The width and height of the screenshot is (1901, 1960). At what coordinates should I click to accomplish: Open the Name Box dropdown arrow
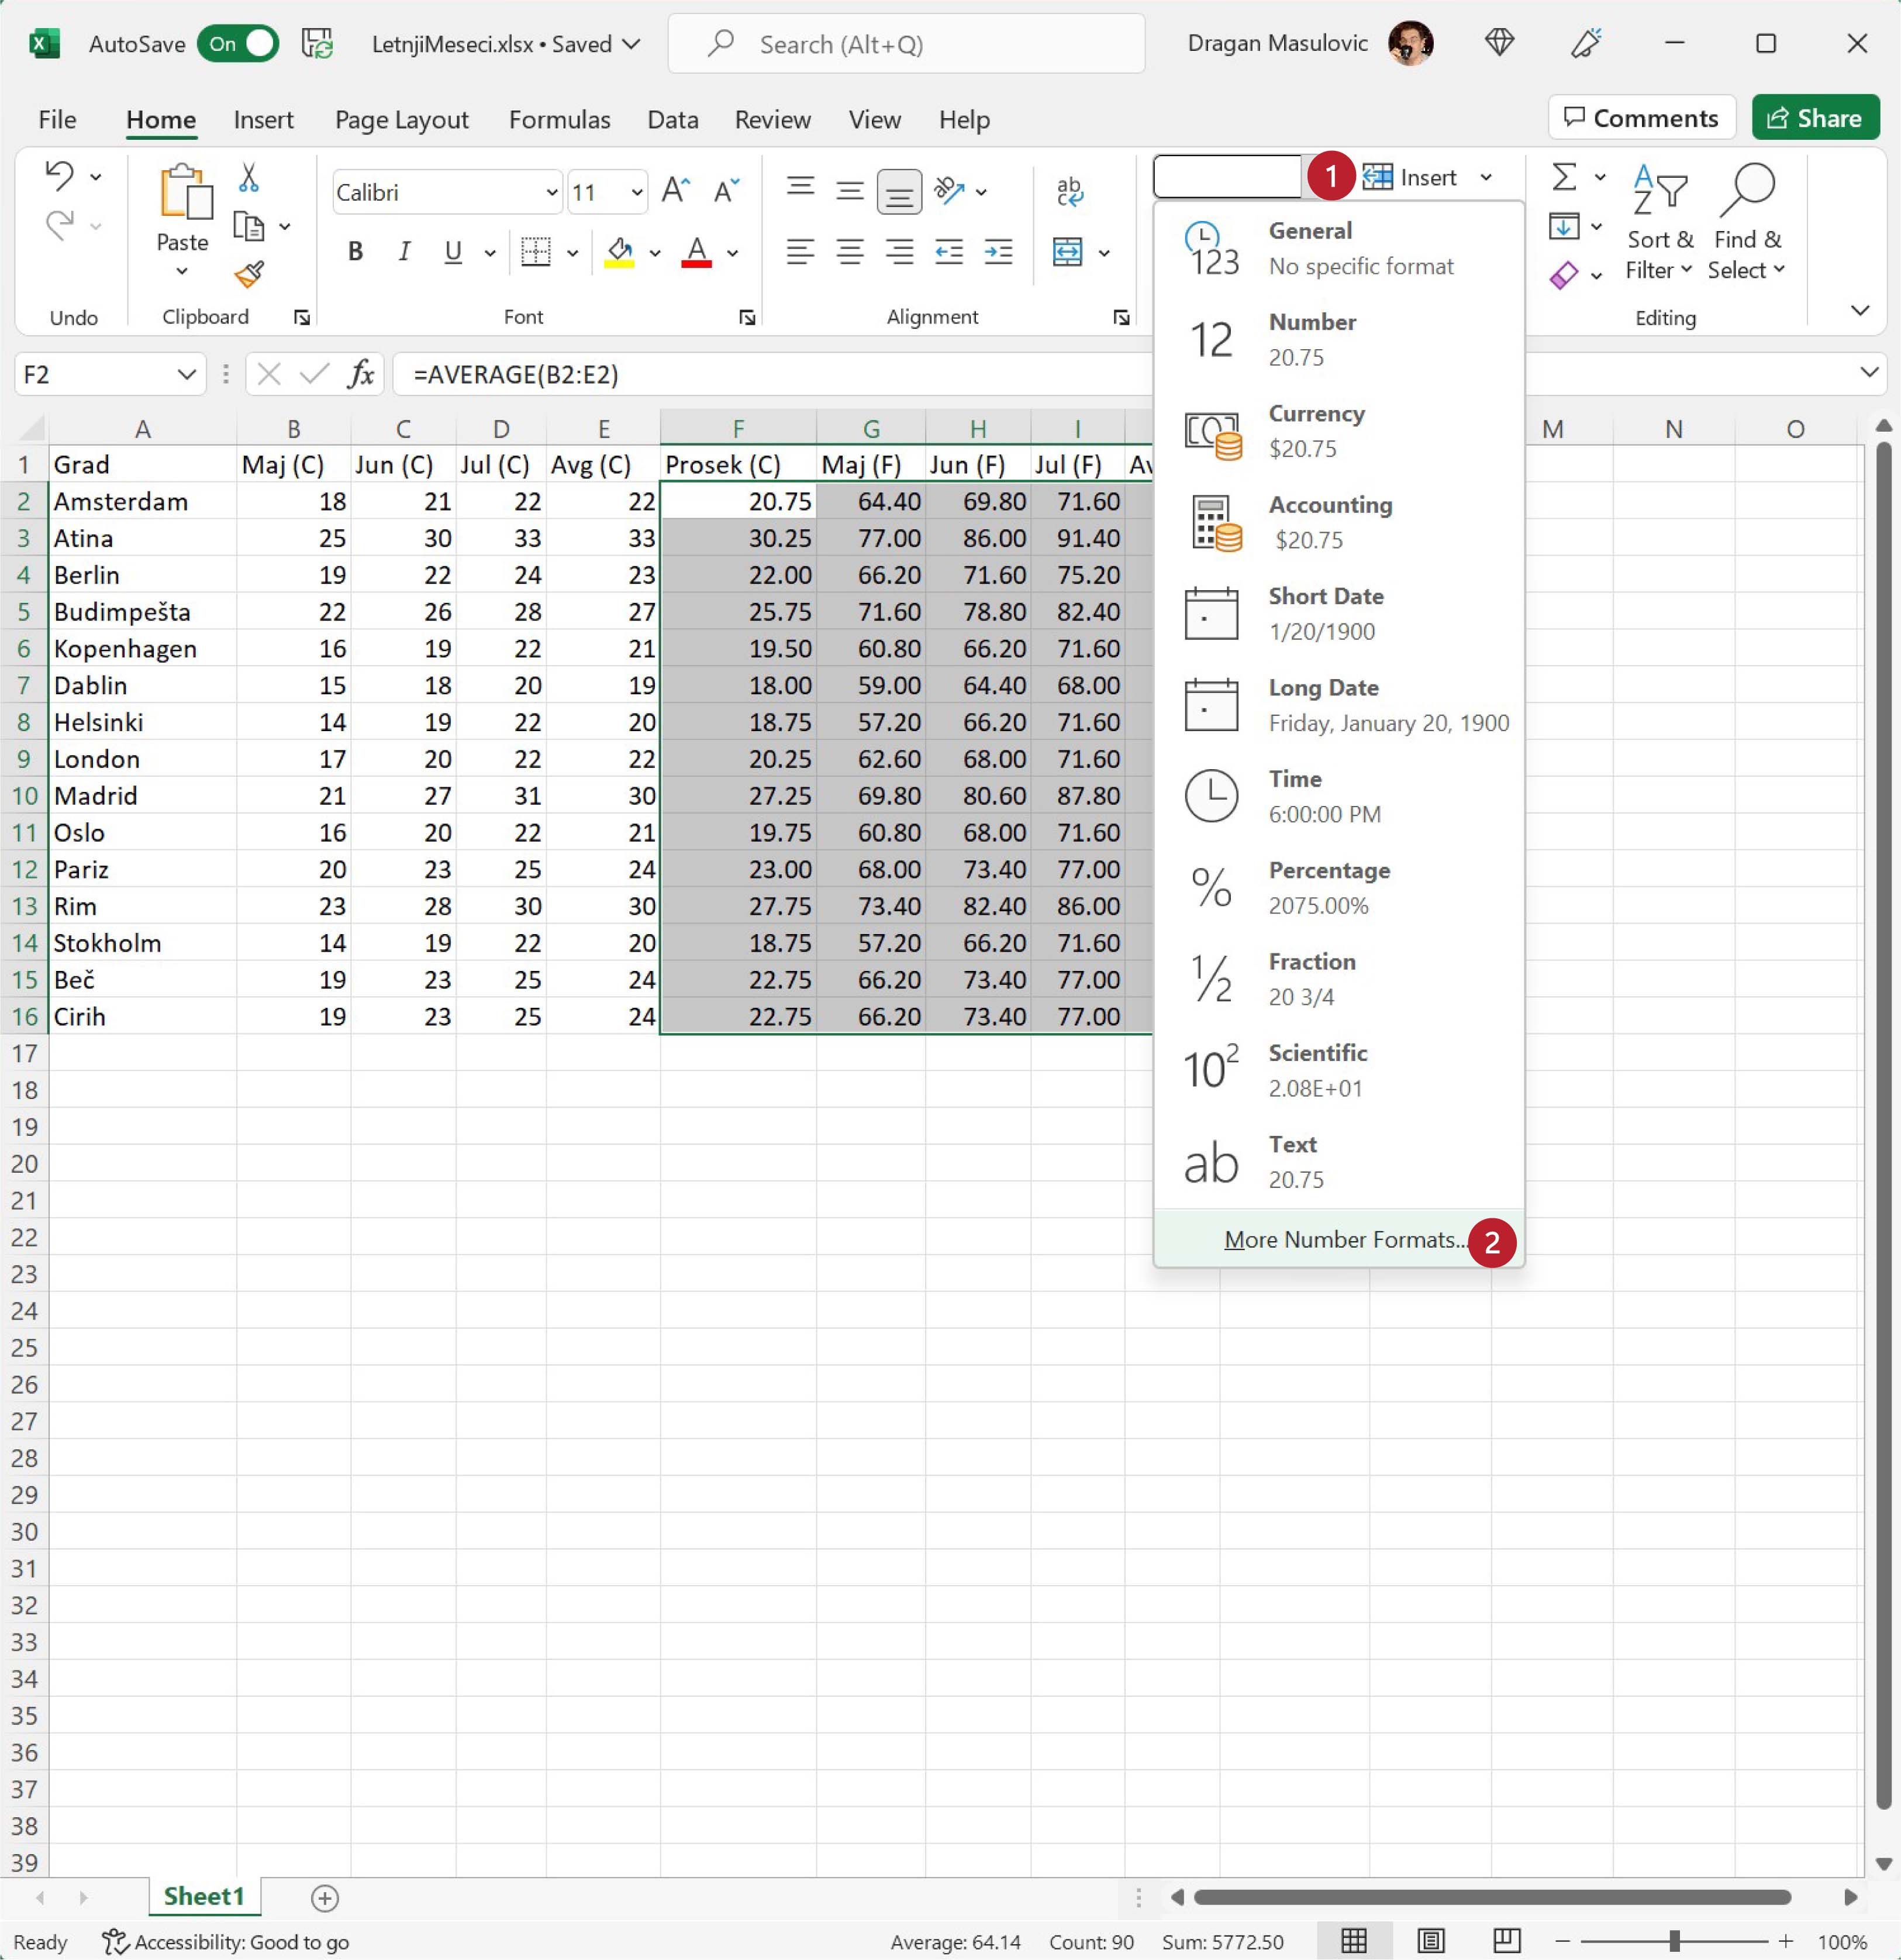click(x=186, y=374)
